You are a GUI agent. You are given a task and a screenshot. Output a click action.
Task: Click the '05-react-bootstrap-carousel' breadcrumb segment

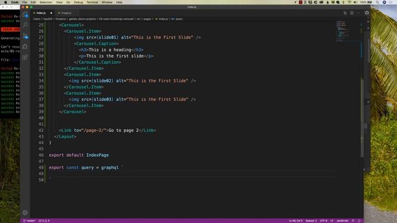tap(116, 19)
